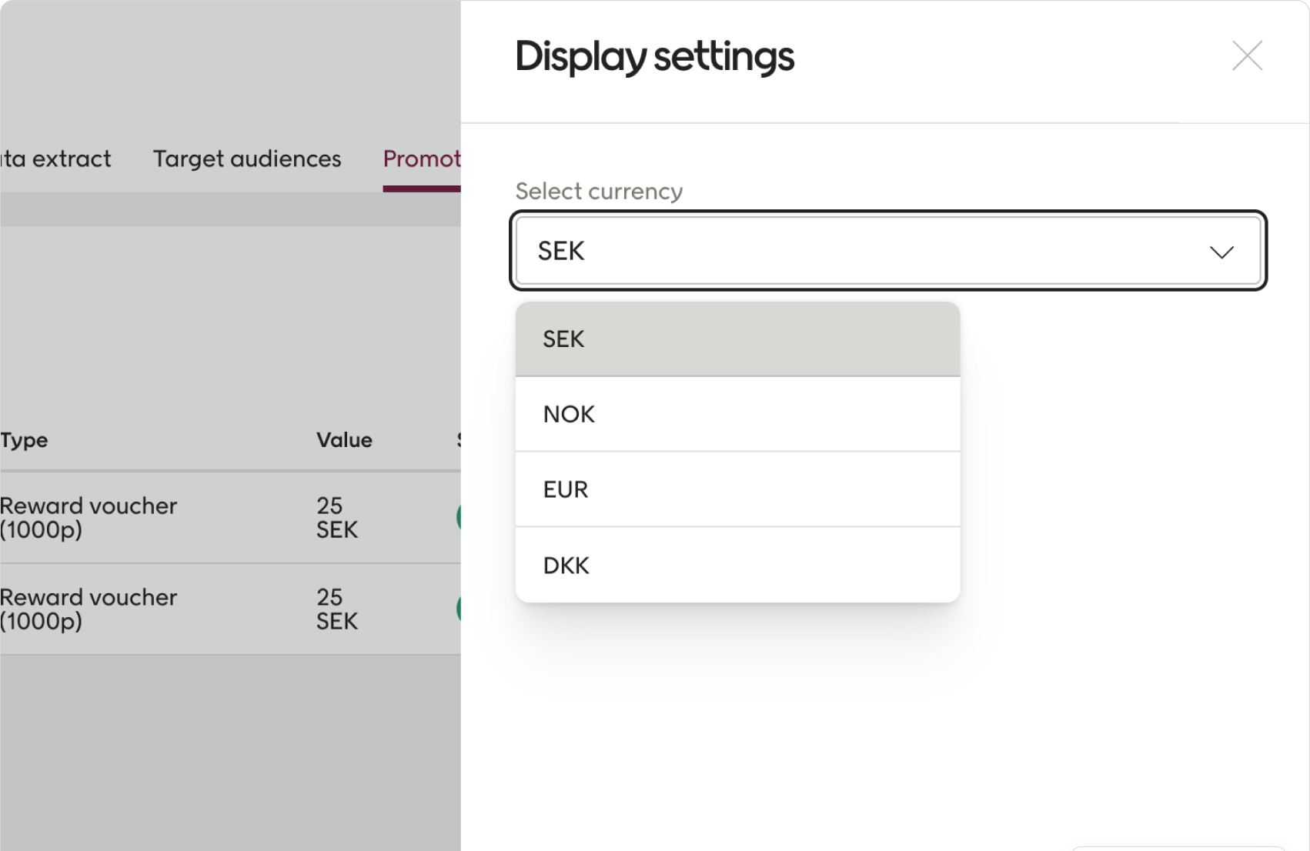
Task: Click the Select currency field label
Action: 599,192
